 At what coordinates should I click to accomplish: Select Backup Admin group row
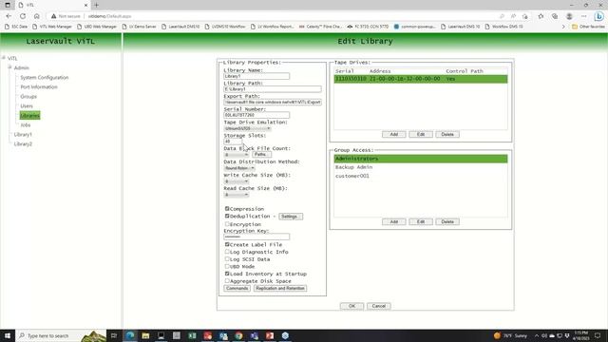(421, 167)
